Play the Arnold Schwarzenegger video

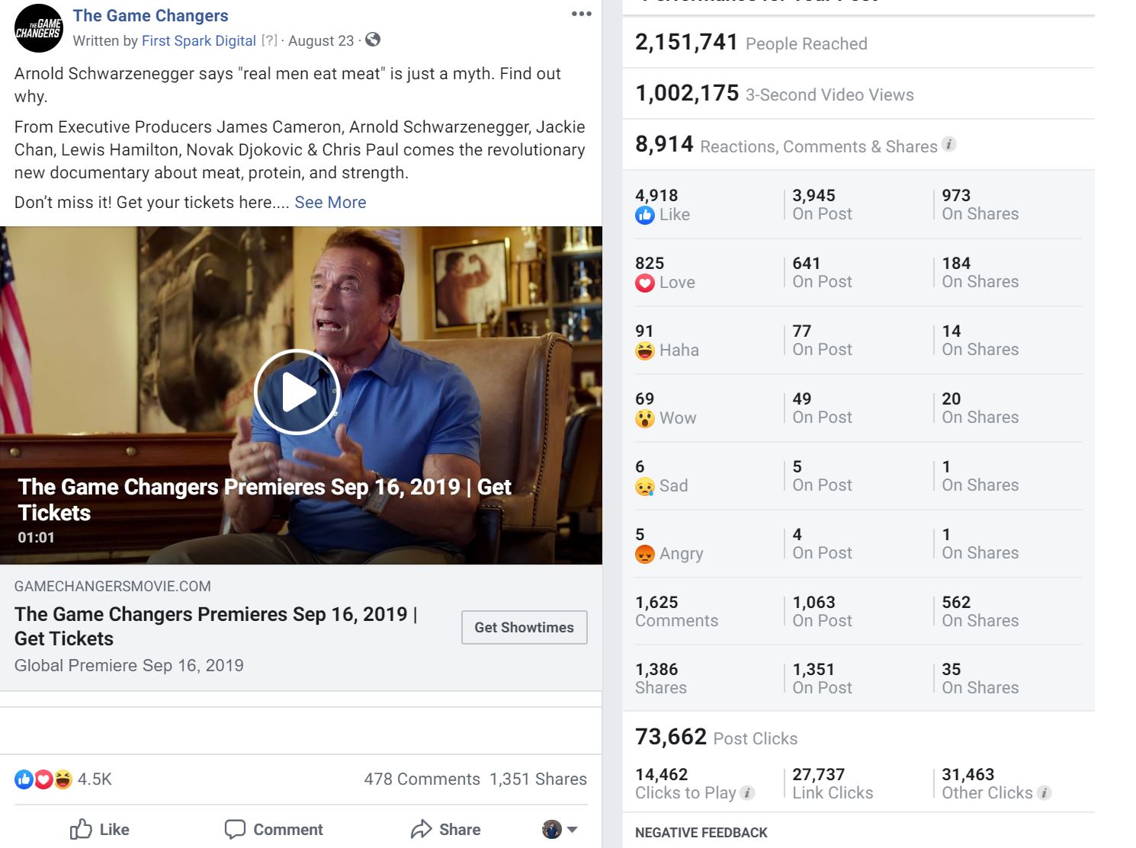[x=297, y=392]
